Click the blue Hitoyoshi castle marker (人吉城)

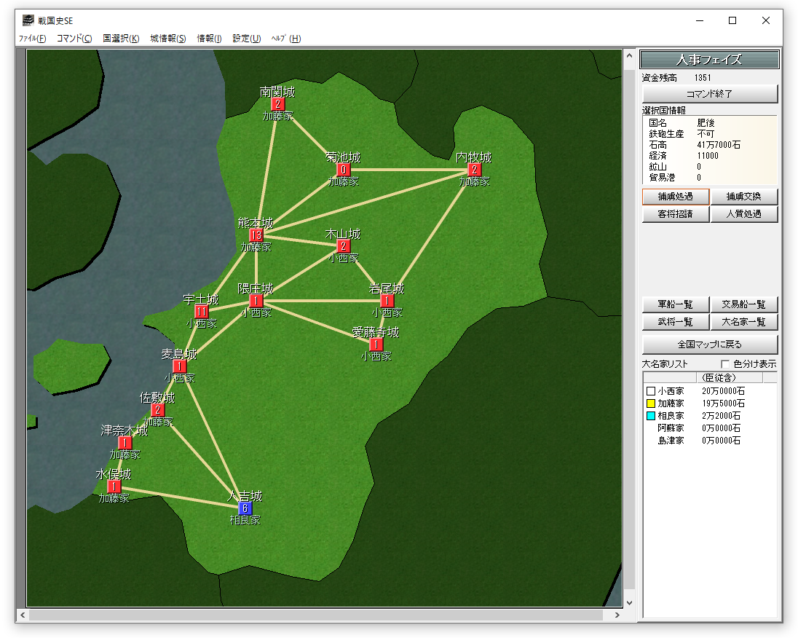(245, 508)
